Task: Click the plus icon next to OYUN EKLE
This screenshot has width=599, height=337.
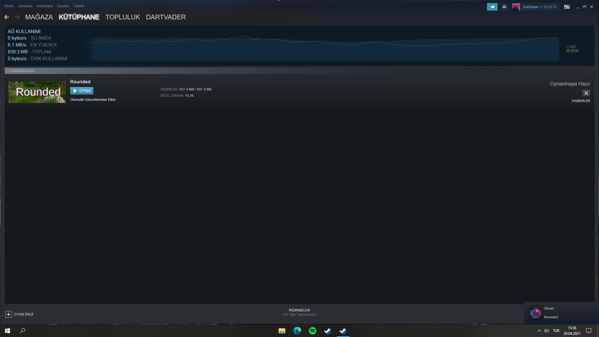Action: pyautogui.click(x=9, y=314)
